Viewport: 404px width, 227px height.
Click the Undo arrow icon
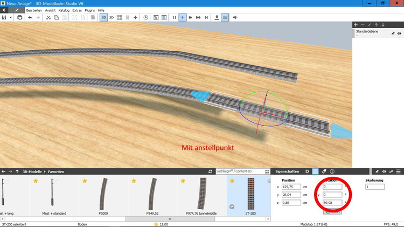point(30,17)
